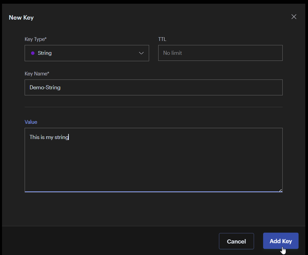
Task: Click the text This is my string
Action: click(x=49, y=137)
